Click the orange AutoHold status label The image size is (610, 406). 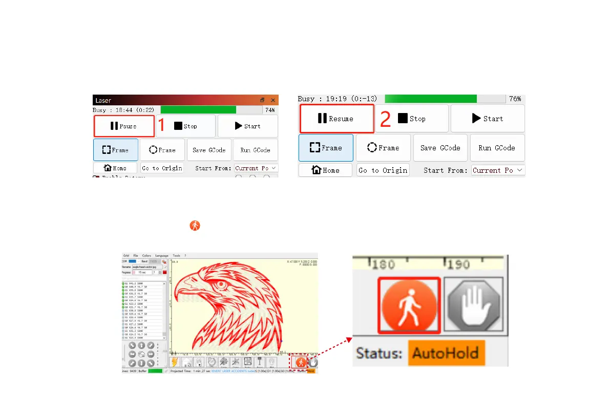tap(446, 353)
